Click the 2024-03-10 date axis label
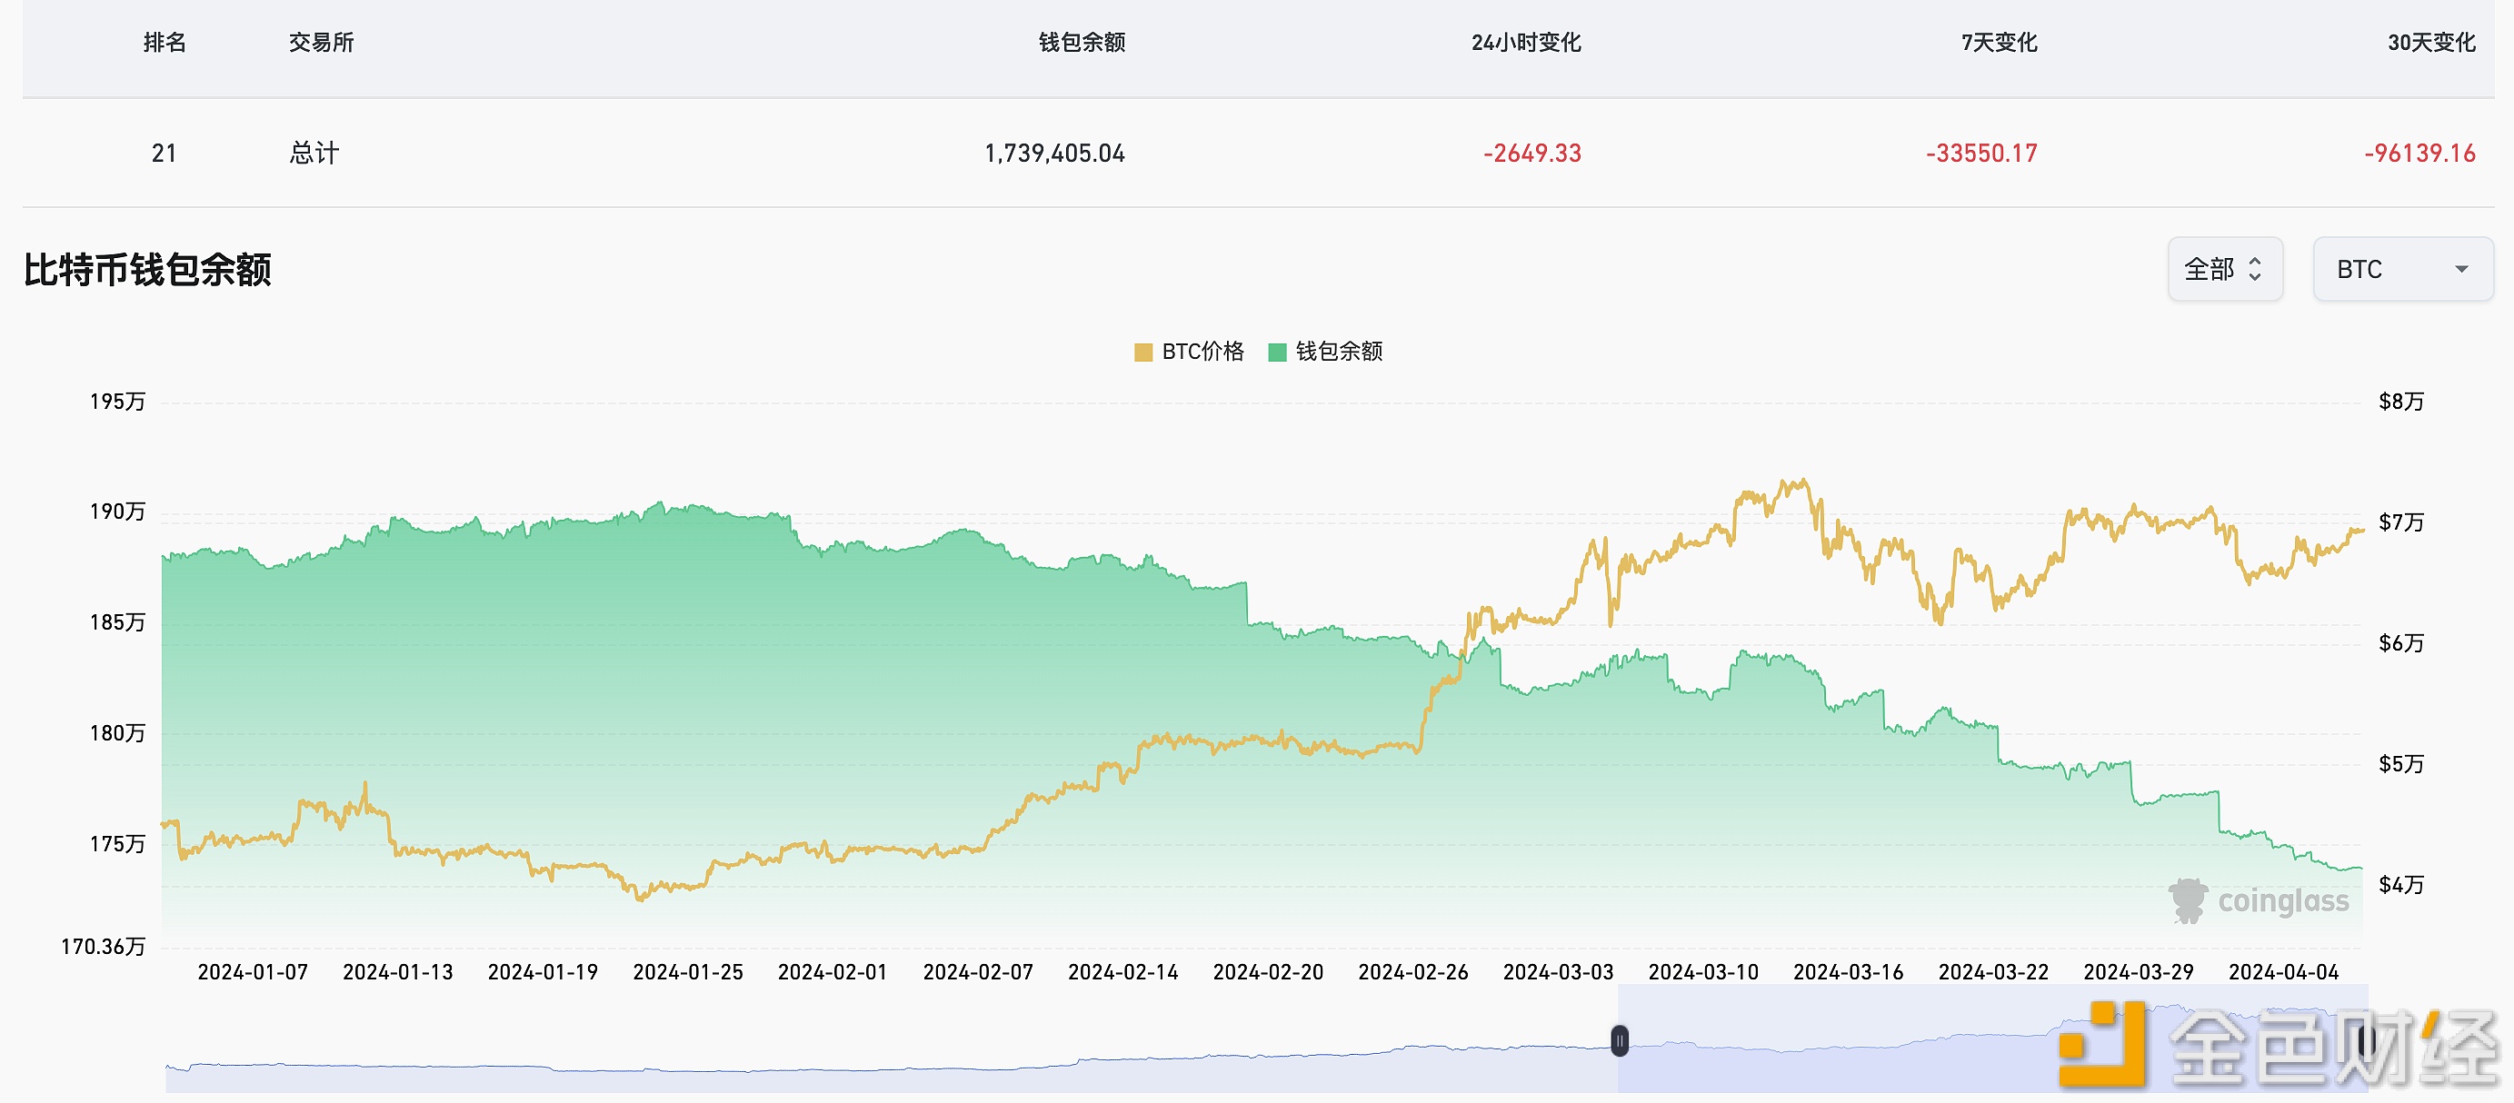The width and height of the screenshot is (2514, 1103). pos(1703,972)
